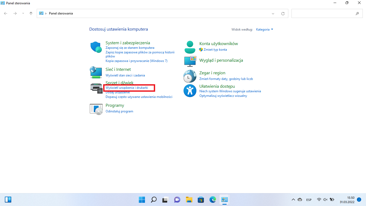Open Kopia zapasowa i przywracanie (Windows 7)
Image resolution: width=366 pixels, height=206 pixels.
(x=136, y=61)
